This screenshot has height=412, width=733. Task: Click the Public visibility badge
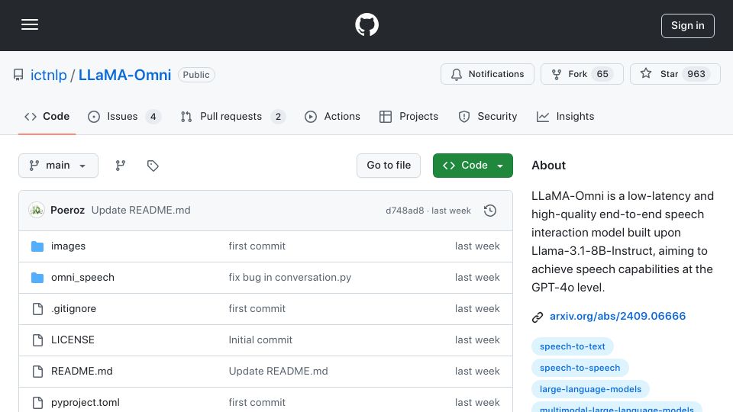click(196, 75)
